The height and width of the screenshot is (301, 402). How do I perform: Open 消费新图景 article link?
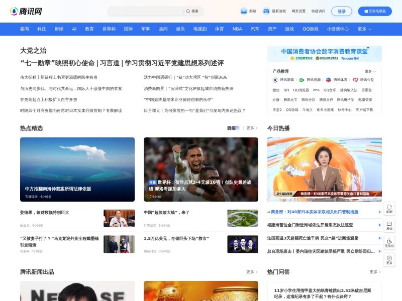[x=188, y=89]
